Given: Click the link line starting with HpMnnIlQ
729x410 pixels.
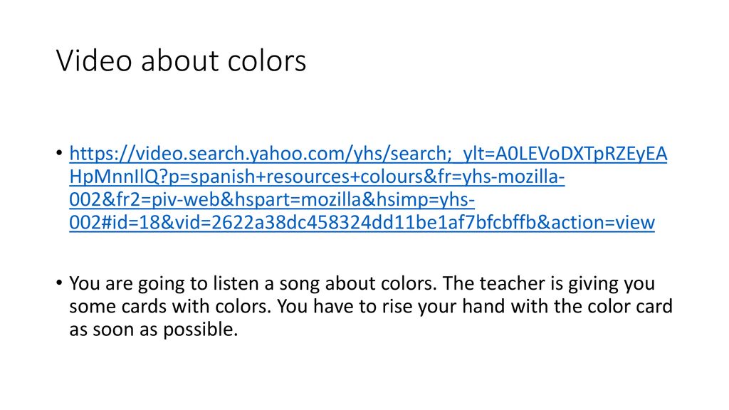Looking at the screenshot, I should tap(317, 177).
